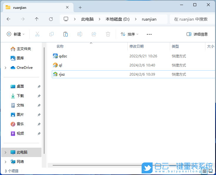Expand chevron after 本地磁盘 (D:) breadcrumb
This screenshot has width=216, height=175.
[x=136, y=19]
